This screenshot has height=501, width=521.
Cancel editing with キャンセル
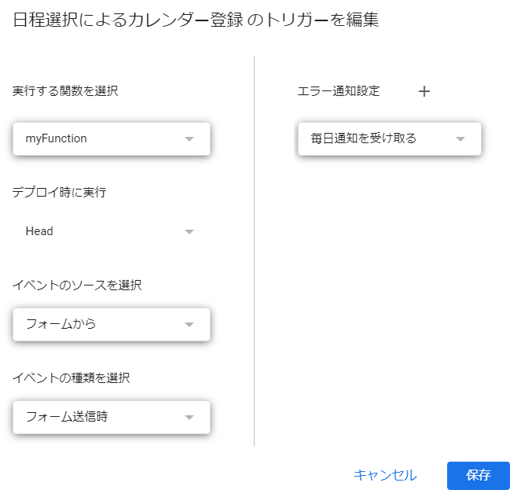(385, 475)
